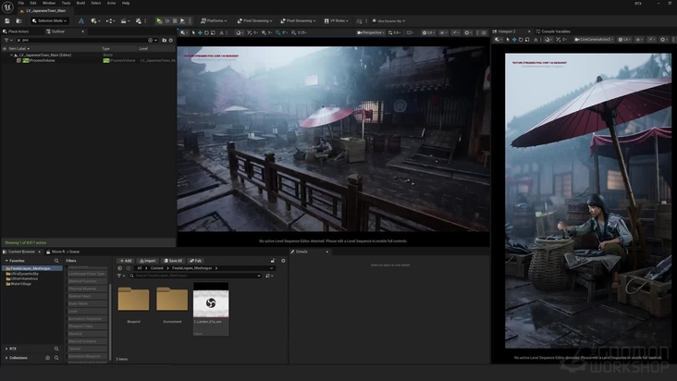Toggle the Material Instance filter

tap(87, 341)
